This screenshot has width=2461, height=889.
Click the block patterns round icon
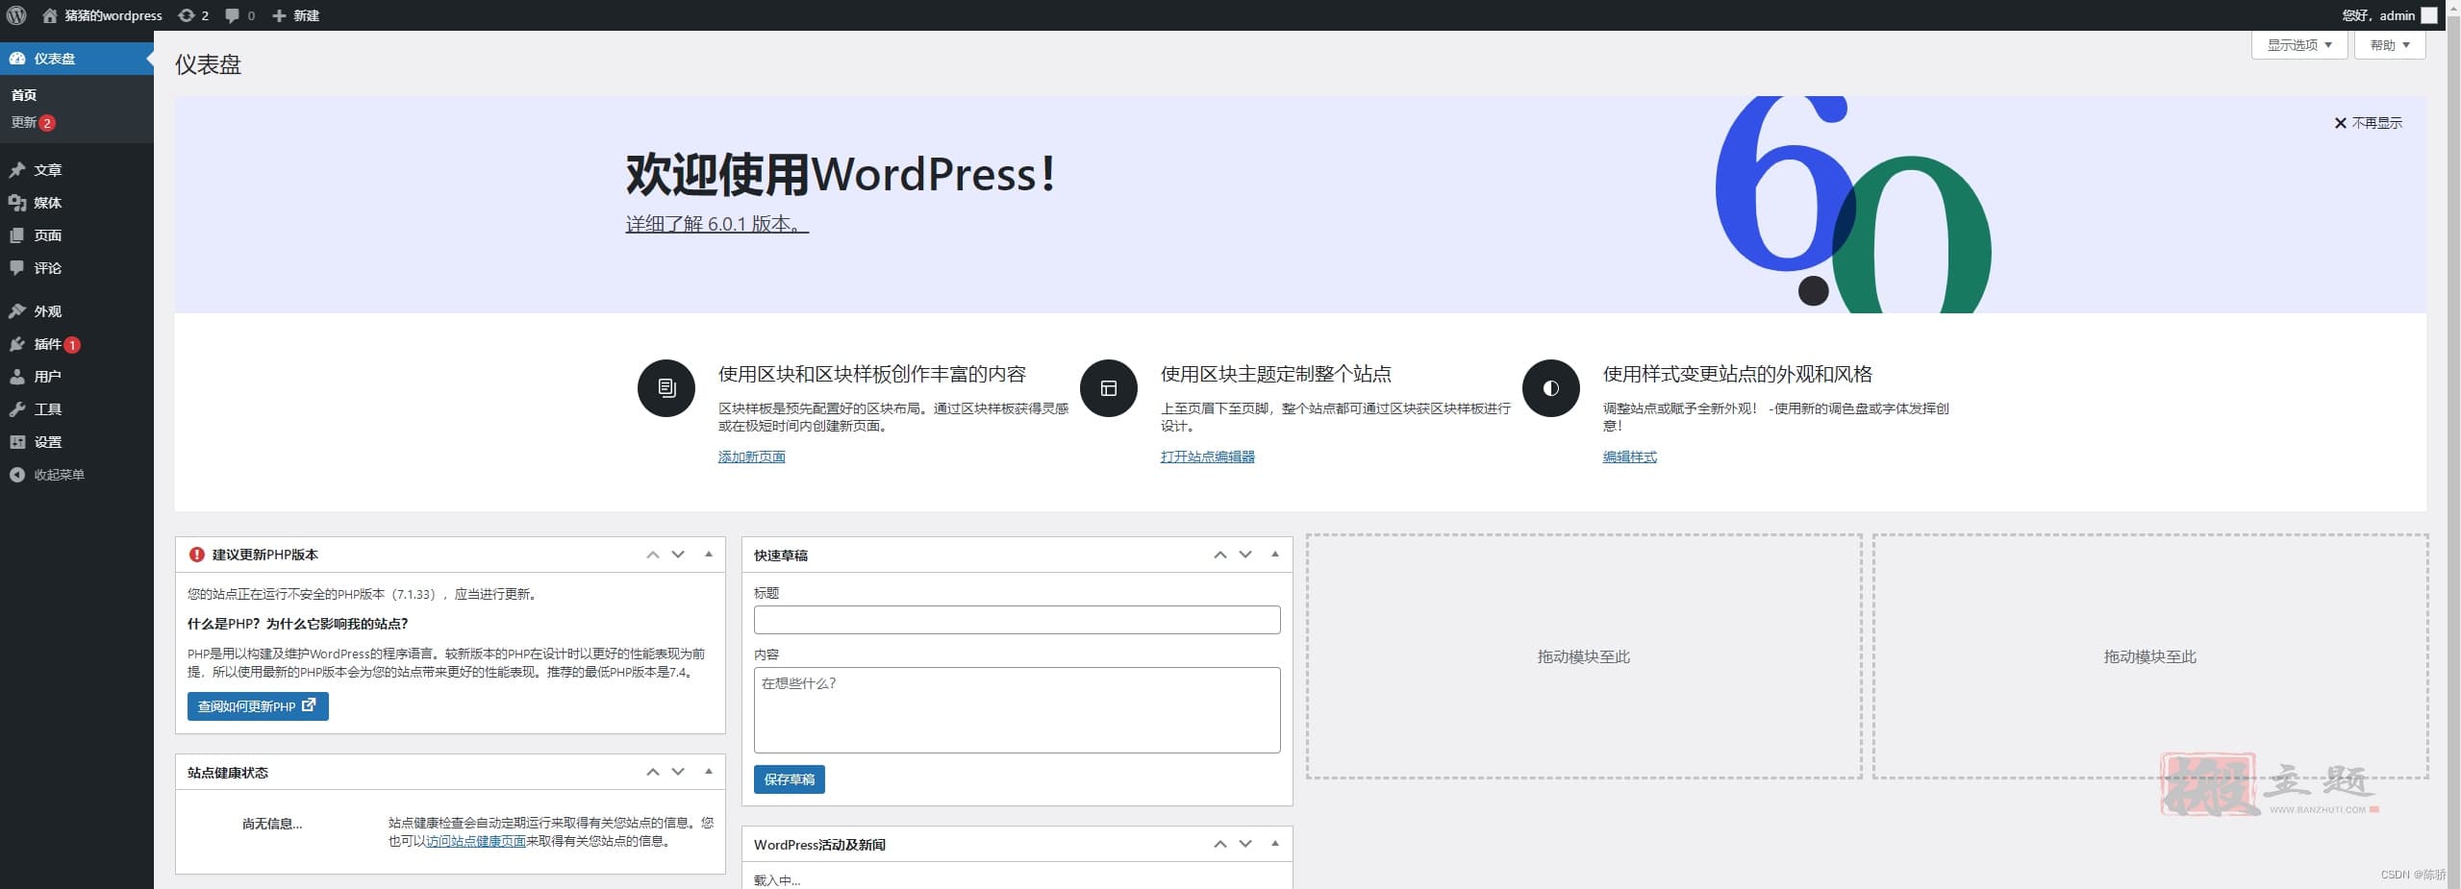click(x=666, y=388)
